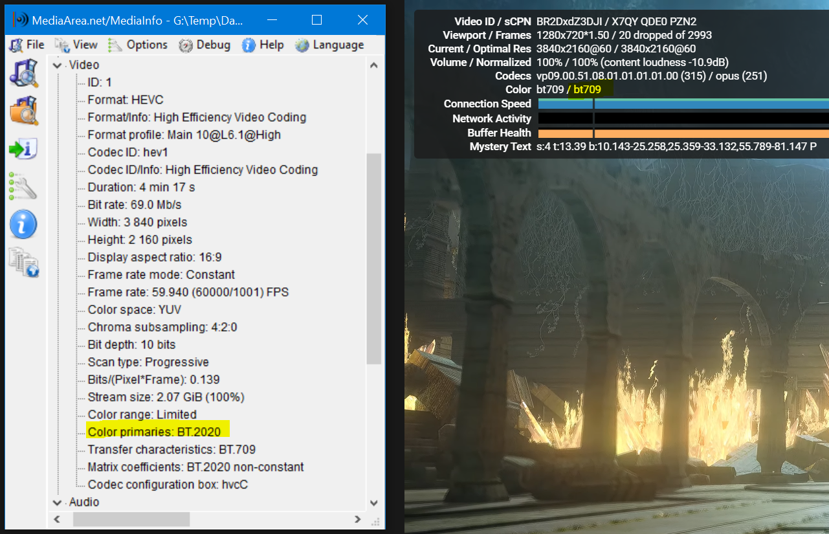This screenshot has height=534, width=829.
Task: Click the blue About info icon
Action: (23, 225)
